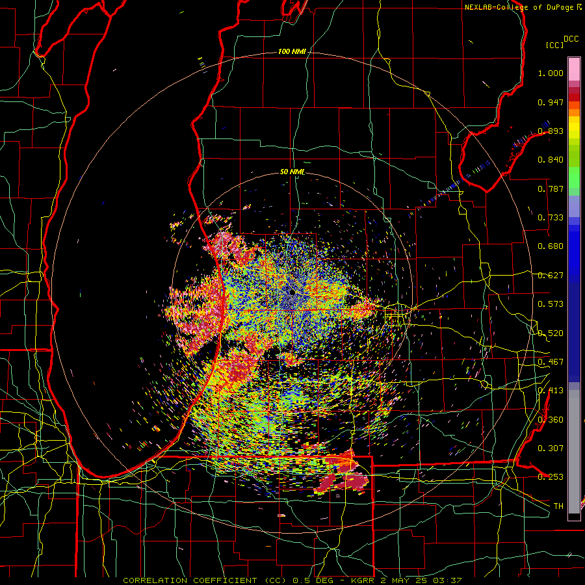Click the 0.840 color scale label
This screenshot has width=585, height=585.
pyautogui.click(x=551, y=160)
